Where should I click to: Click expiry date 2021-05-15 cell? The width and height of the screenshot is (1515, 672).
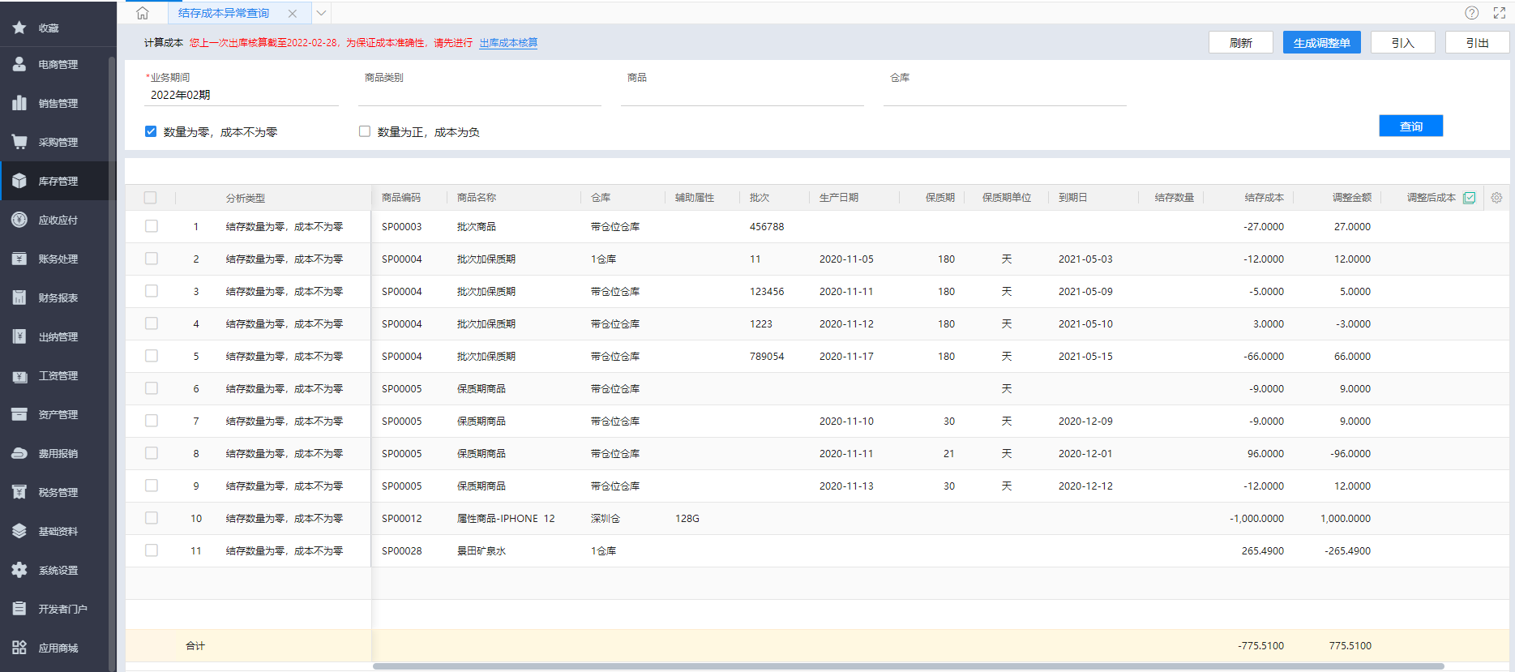click(1085, 356)
